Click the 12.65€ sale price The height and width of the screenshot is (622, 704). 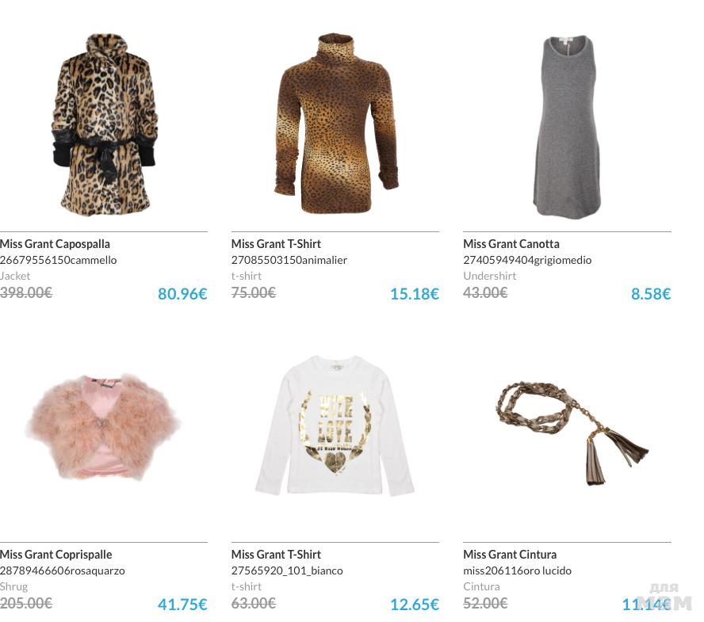(x=415, y=605)
